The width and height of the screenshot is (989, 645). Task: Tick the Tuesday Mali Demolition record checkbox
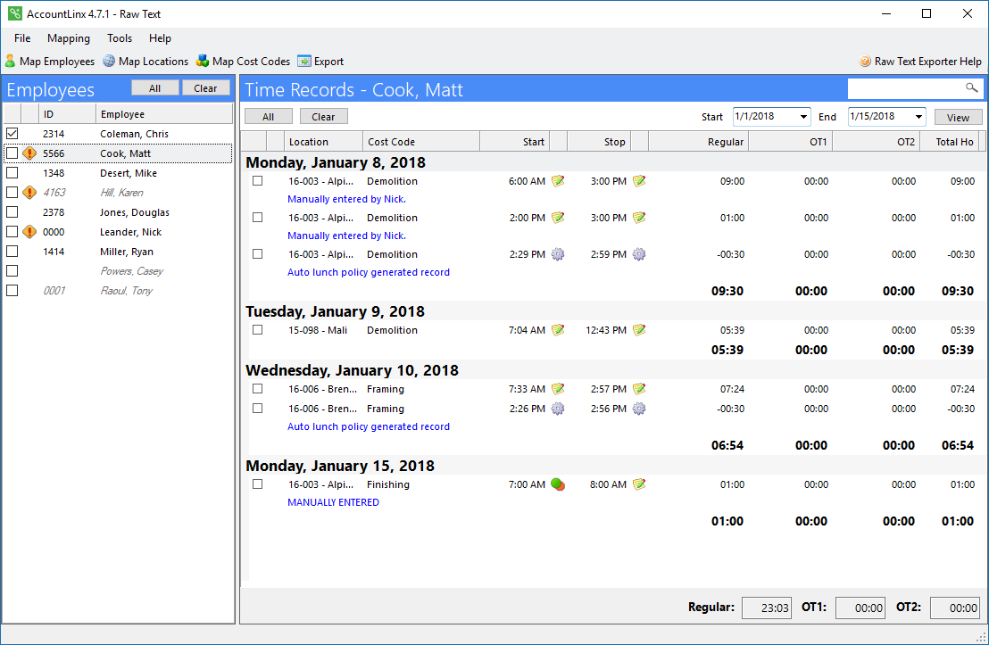tap(257, 330)
